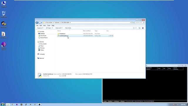Click Cam column header in black window
The image size is (188, 106).
(x=160, y=68)
